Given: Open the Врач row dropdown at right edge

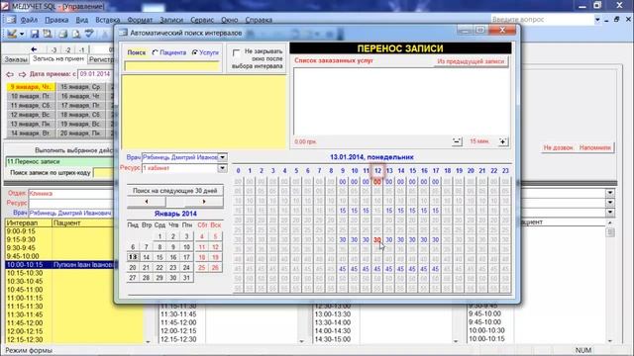Looking at the screenshot, I should coord(610,213).
